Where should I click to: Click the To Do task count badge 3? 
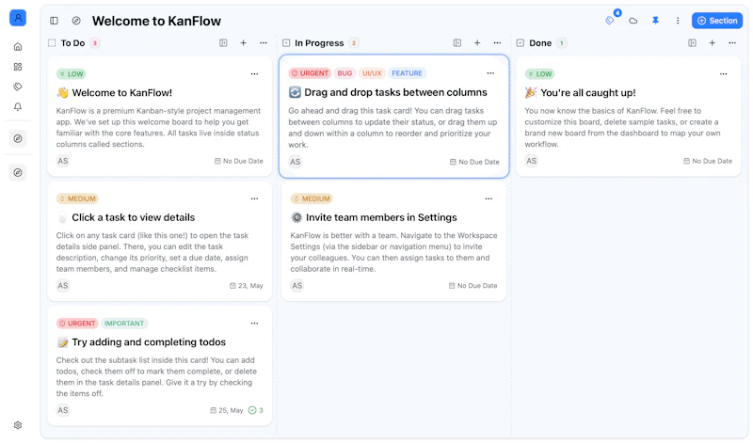(x=95, y=42)
